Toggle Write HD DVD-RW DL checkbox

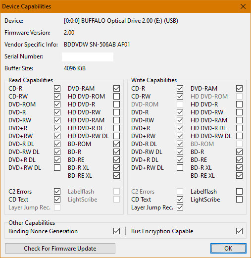[239, 136]
